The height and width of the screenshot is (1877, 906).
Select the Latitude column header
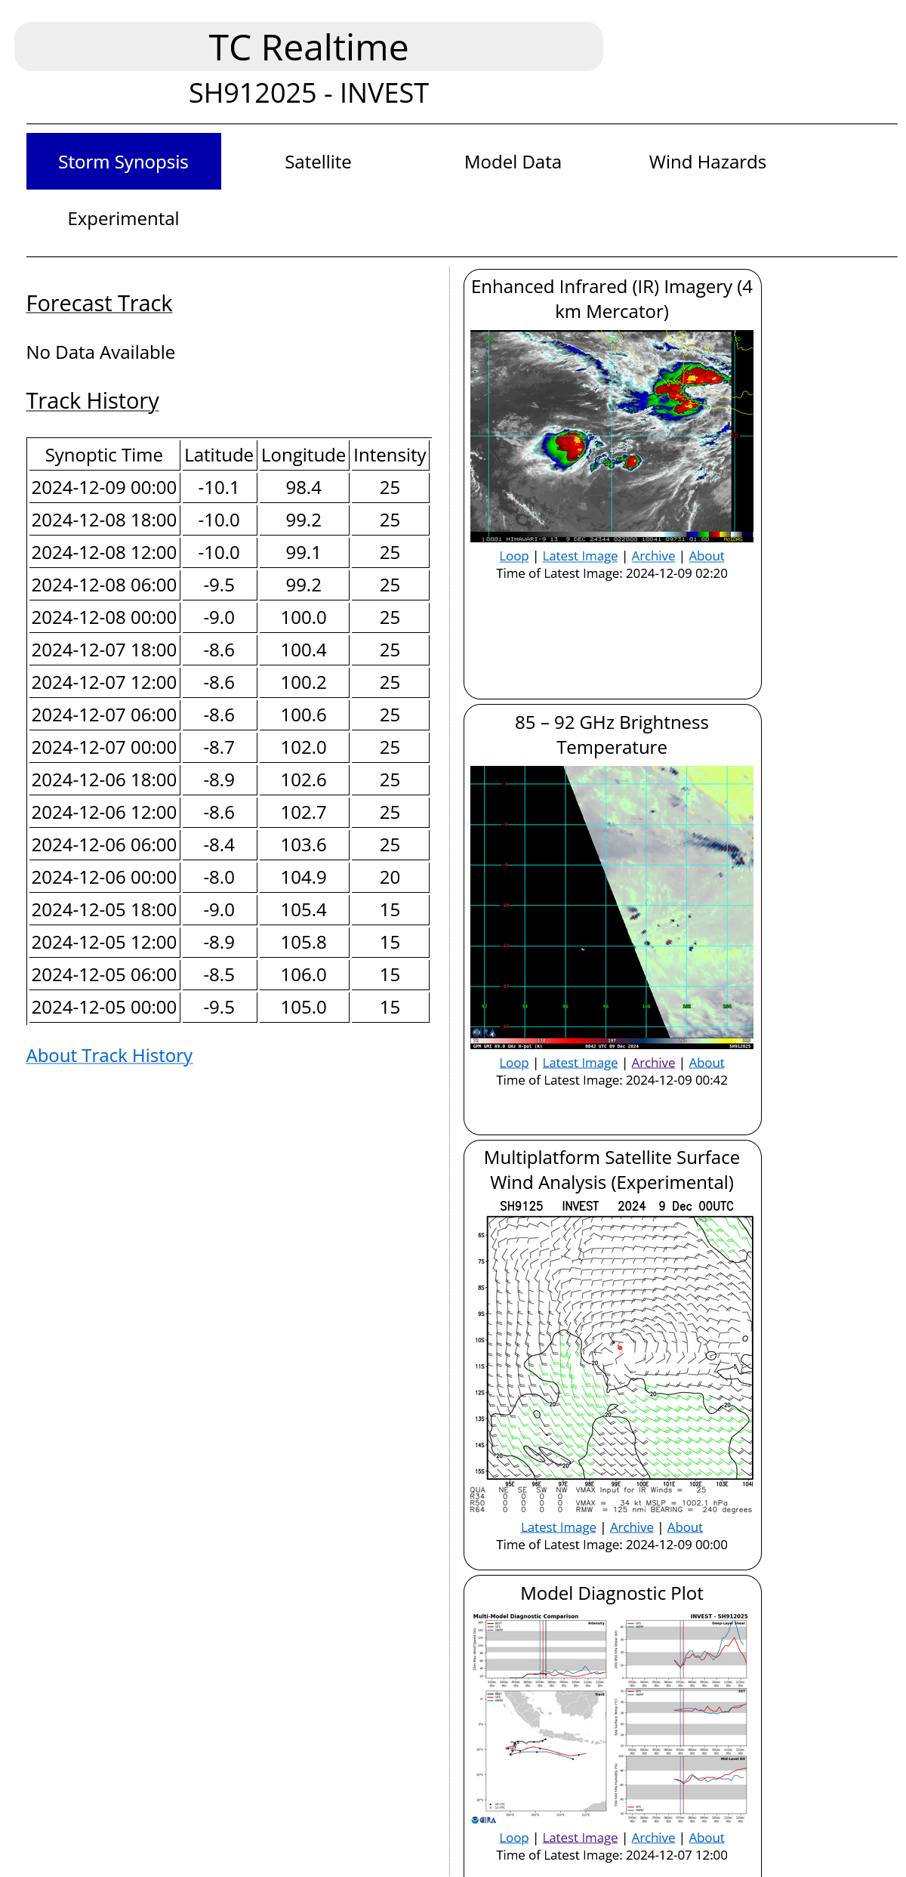click(219, 455)
